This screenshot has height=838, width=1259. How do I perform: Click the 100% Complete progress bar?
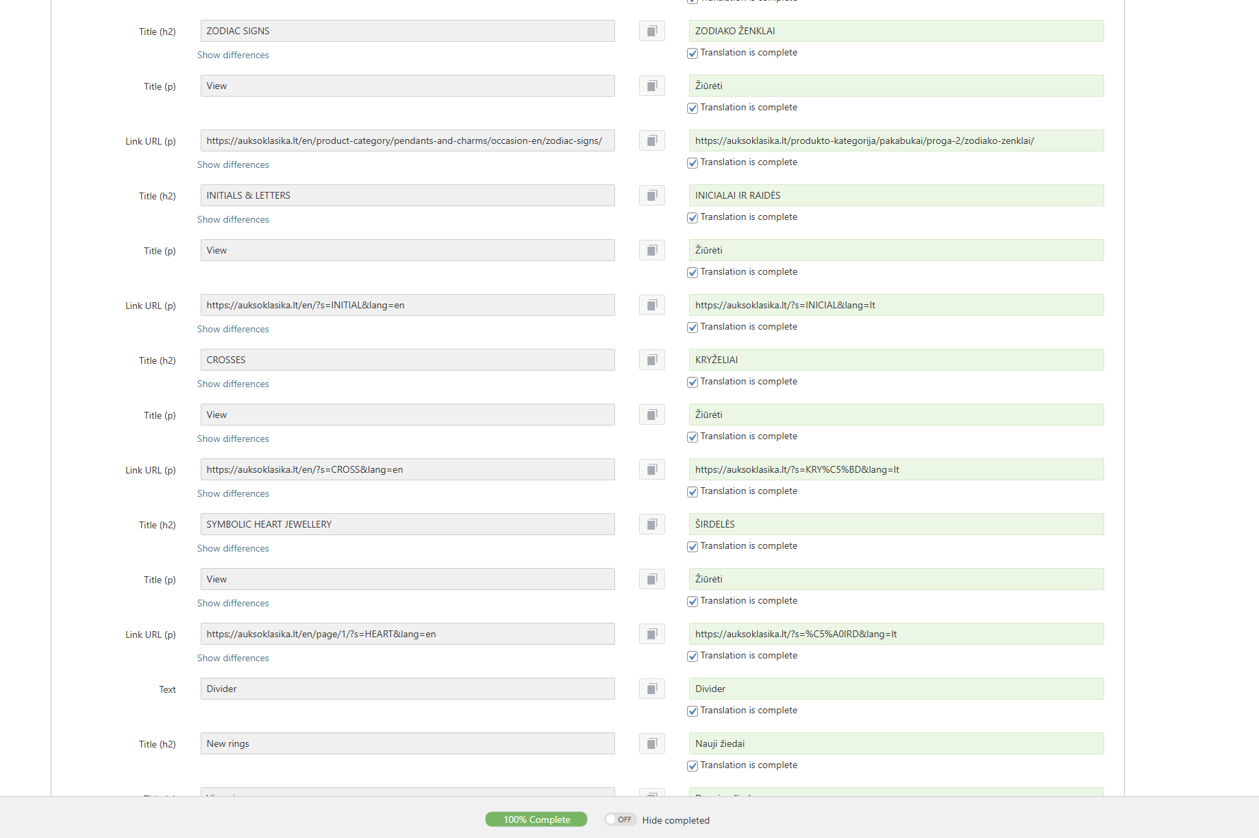click(536, 819)
